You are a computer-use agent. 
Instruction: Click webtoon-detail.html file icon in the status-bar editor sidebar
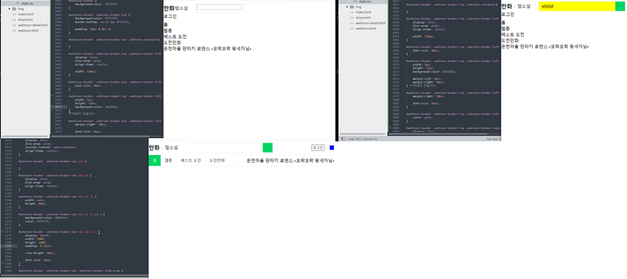352,23
